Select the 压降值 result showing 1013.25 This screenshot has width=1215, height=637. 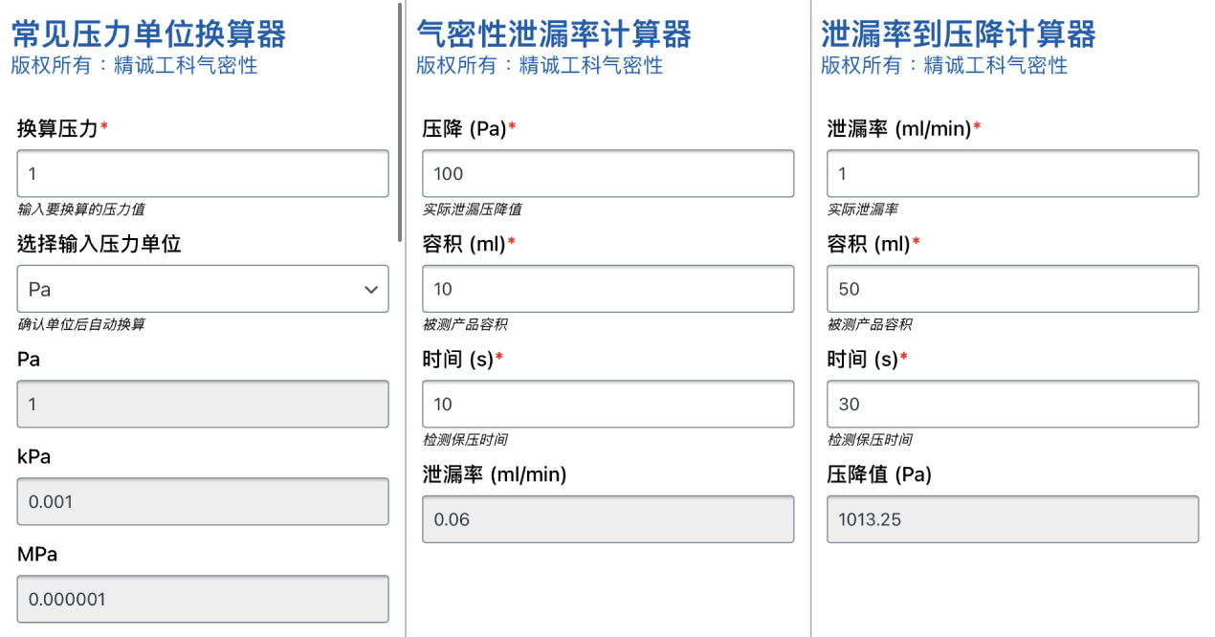1012,519
